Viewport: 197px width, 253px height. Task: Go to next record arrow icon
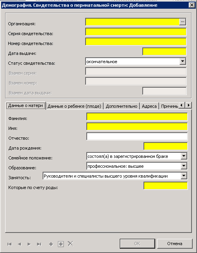(29, 244)
